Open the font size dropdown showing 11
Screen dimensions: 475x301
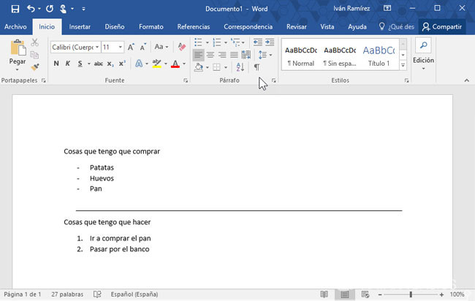point(113,47)
